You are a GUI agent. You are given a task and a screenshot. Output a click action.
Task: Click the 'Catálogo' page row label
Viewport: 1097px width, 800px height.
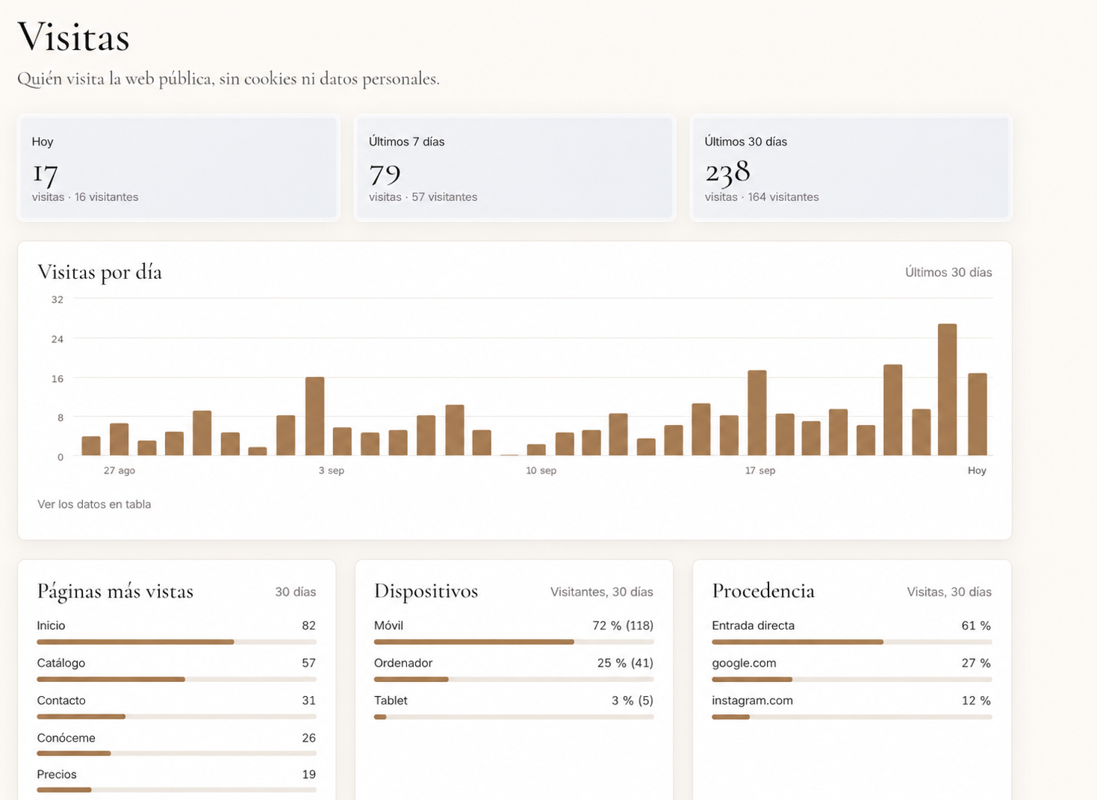click(60, 663)
